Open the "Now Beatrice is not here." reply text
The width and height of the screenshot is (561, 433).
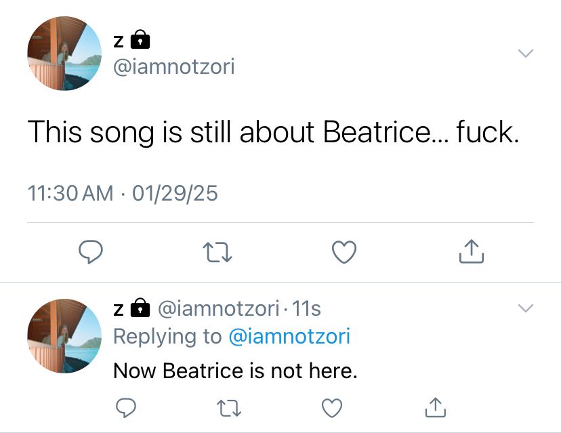[x=234, y=371]
